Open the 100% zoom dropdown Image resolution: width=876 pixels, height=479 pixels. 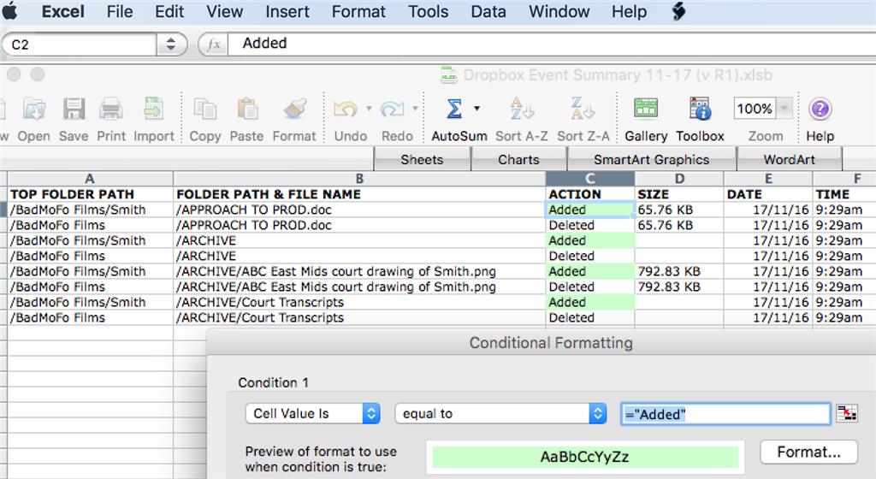[784, 109]
